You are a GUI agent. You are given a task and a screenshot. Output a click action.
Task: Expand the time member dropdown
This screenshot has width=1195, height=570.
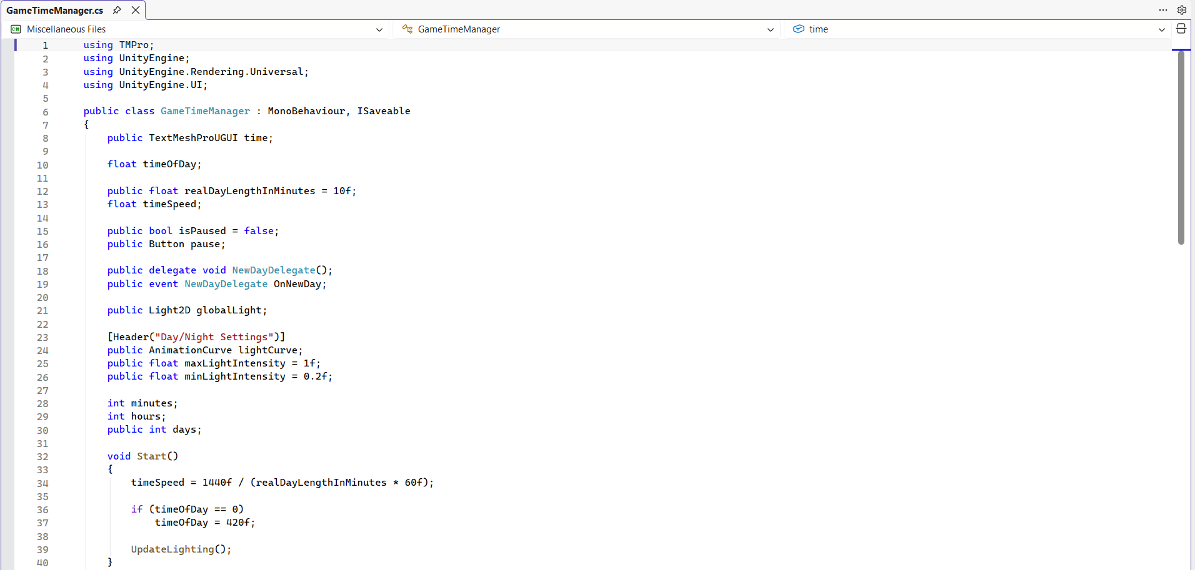click(x=1162, y=29)
